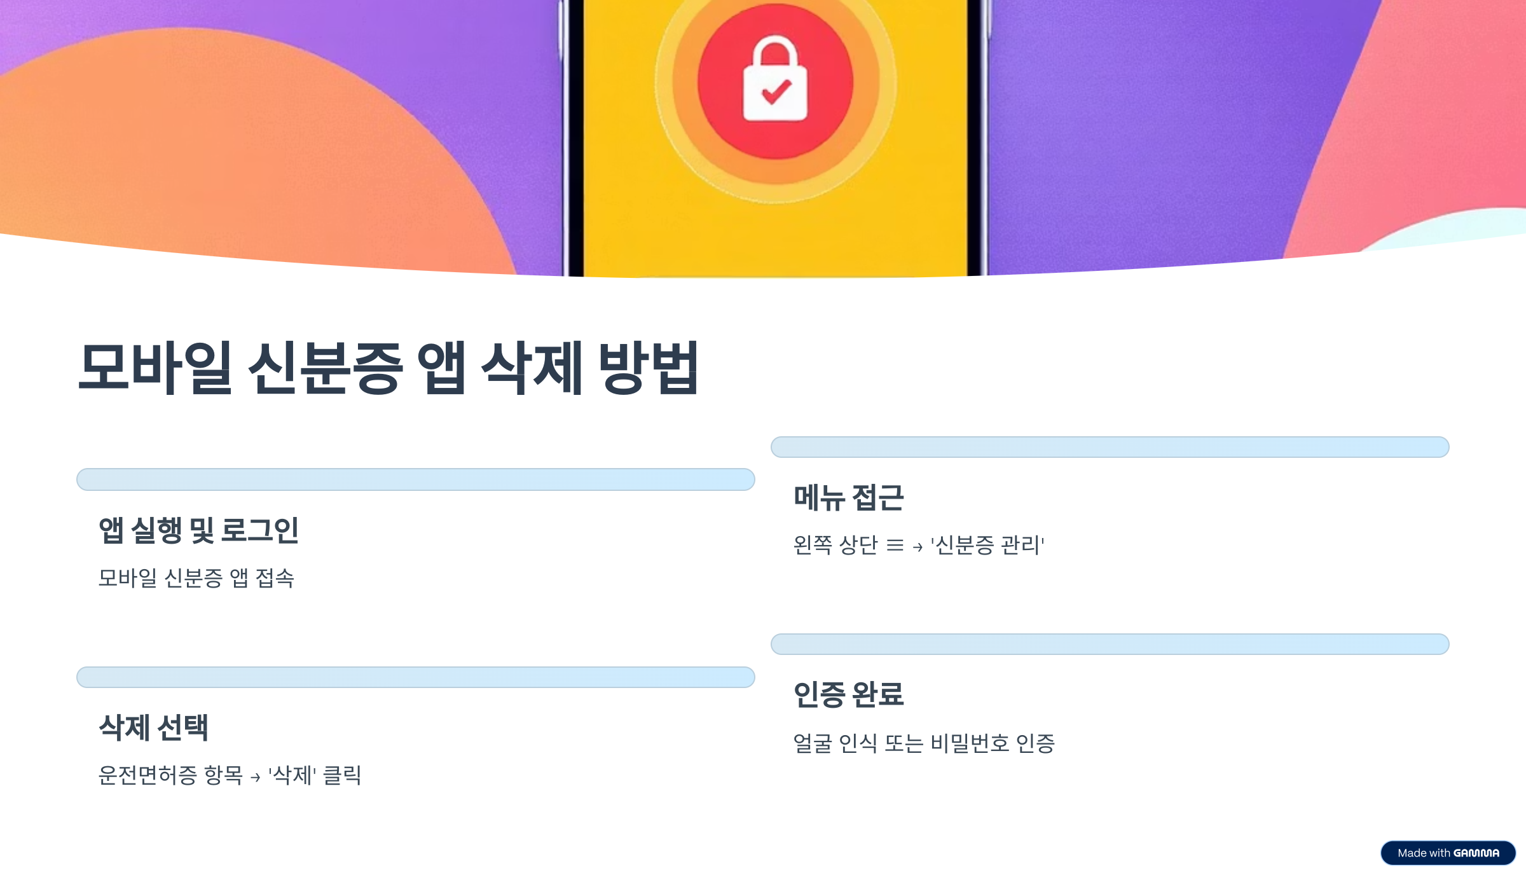Click the text 모바일 신분증 앱 접속
This screenshot has width=1526, height=875.
tap(196, 578)
